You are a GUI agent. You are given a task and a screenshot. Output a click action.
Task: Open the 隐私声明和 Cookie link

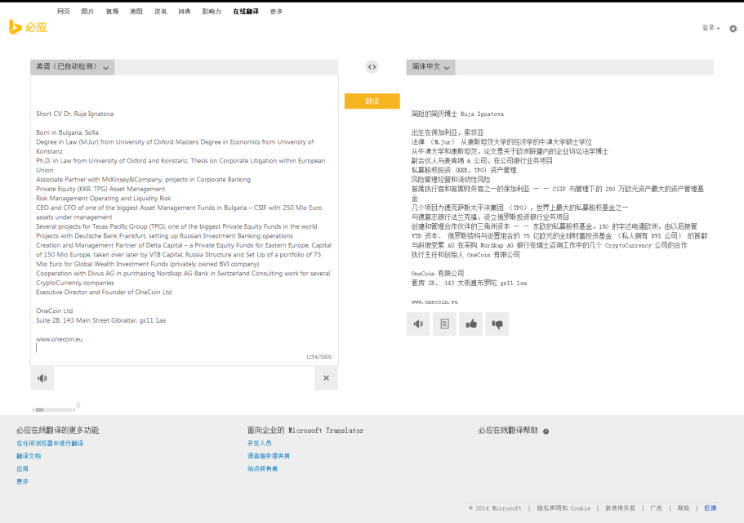point(564,508)
